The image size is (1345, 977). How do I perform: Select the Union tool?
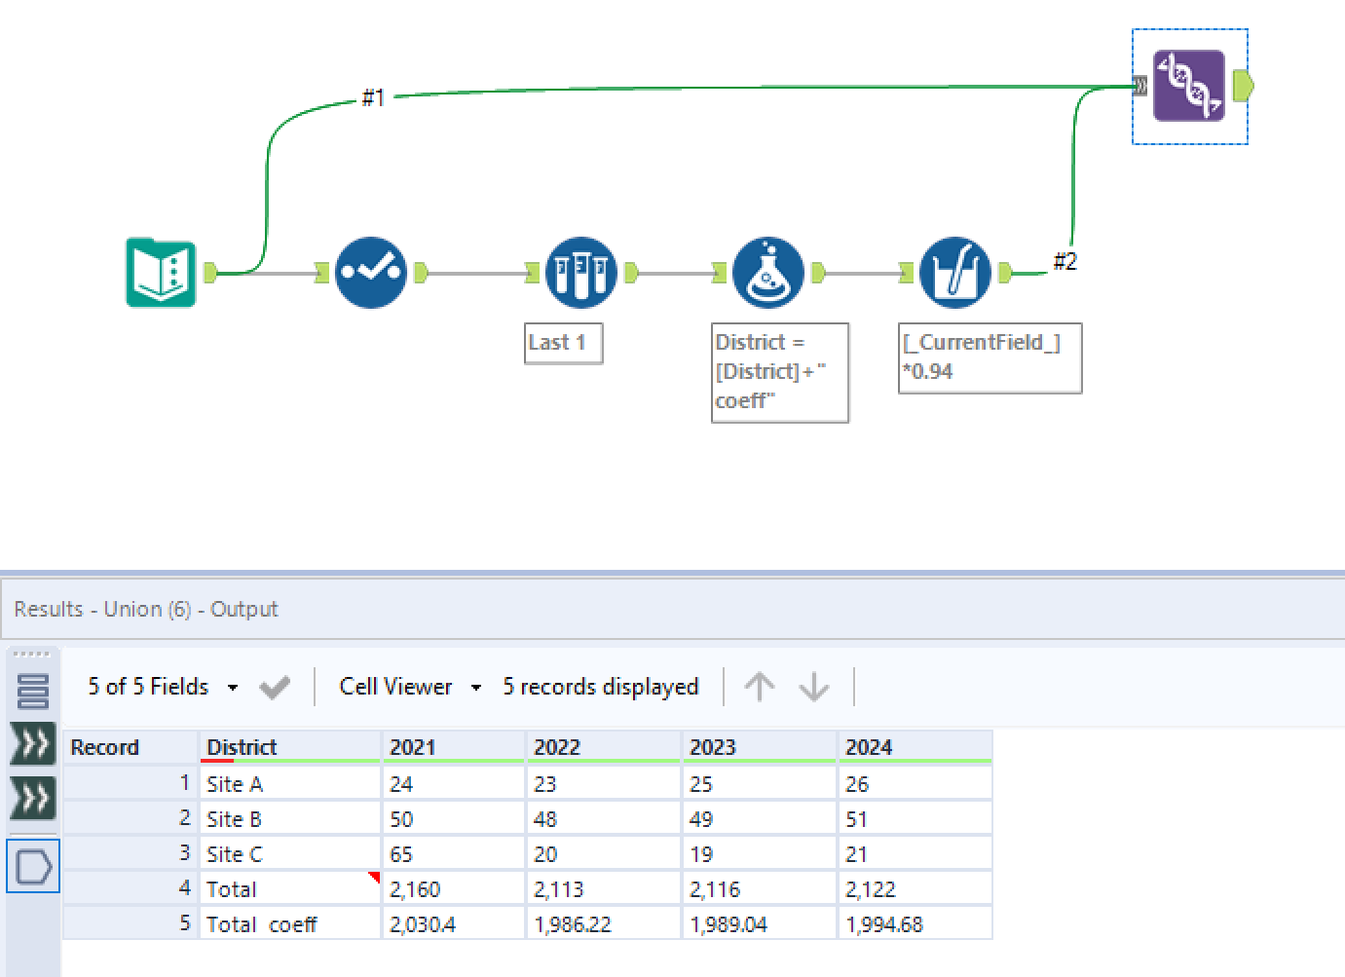(x=1189, y=86)
